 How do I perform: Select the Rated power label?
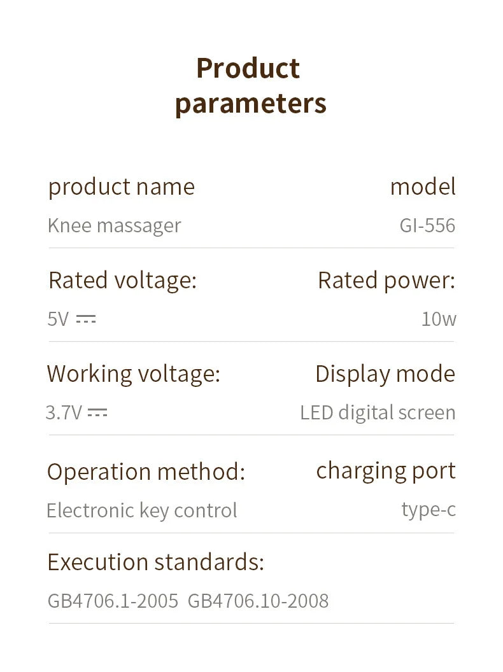(x=386, y=281)
